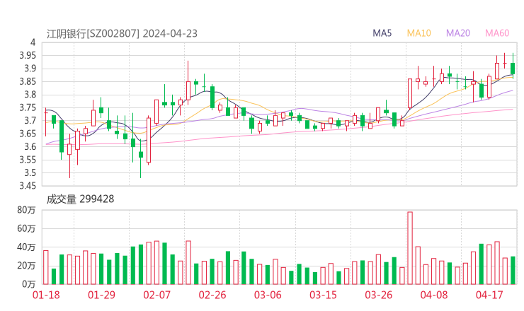
Task: Select the 03-26 date label
Action: tap(379, 295)
